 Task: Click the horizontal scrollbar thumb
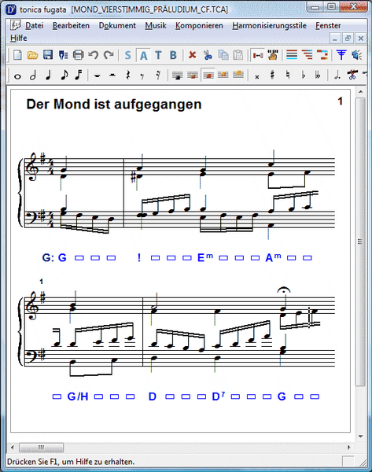click(41, 448)
